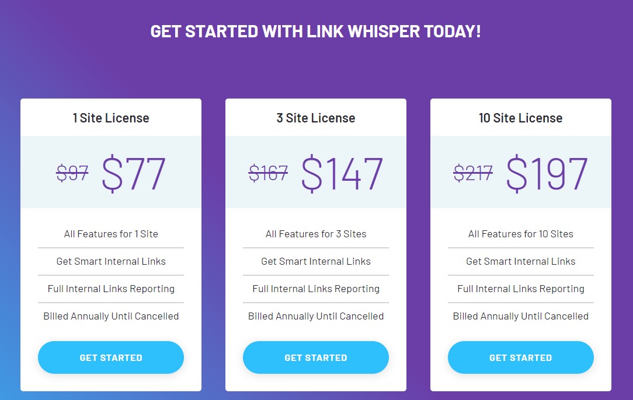
Task: Click Billed Annually Until Cancelled in 1 Site card
Action: coord(111,316)
